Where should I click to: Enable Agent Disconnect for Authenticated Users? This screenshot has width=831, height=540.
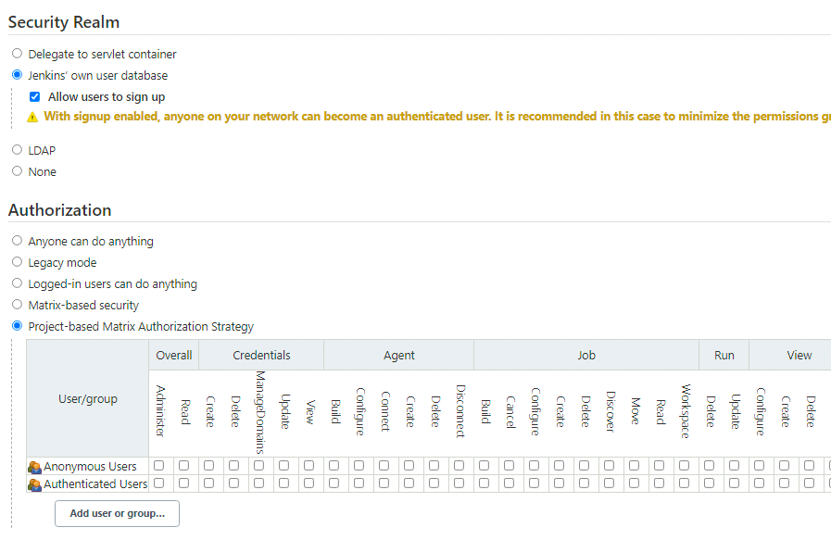click(x=459, y=483)
